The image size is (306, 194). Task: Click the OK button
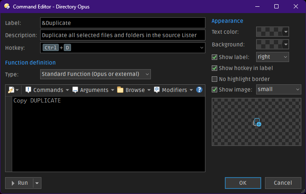click(x=243, y=183)
